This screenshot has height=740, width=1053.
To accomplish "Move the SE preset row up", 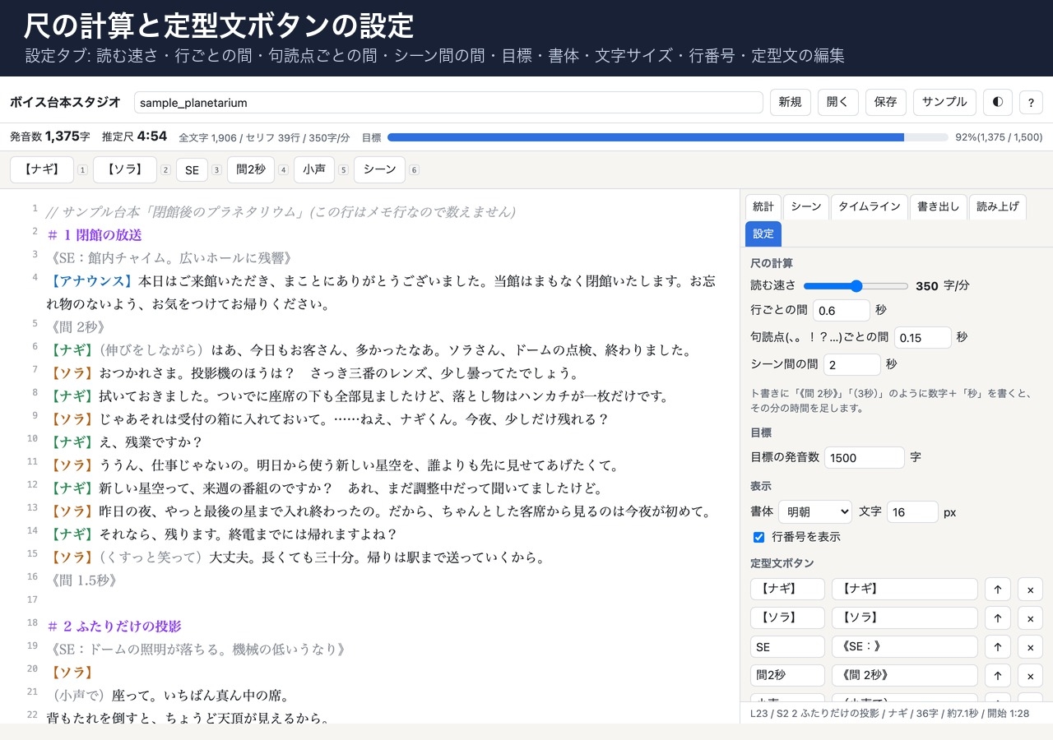I will pos(997,647).
